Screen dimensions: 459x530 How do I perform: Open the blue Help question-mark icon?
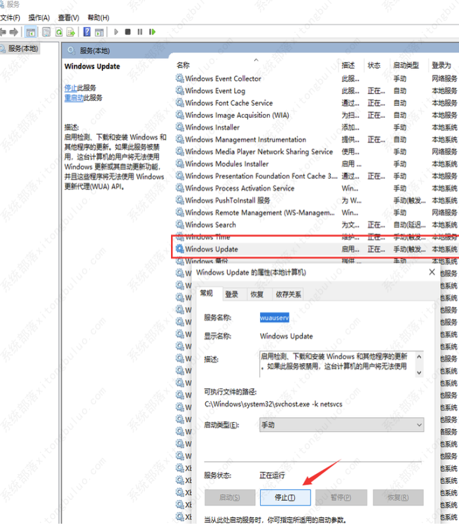point(87,32)
